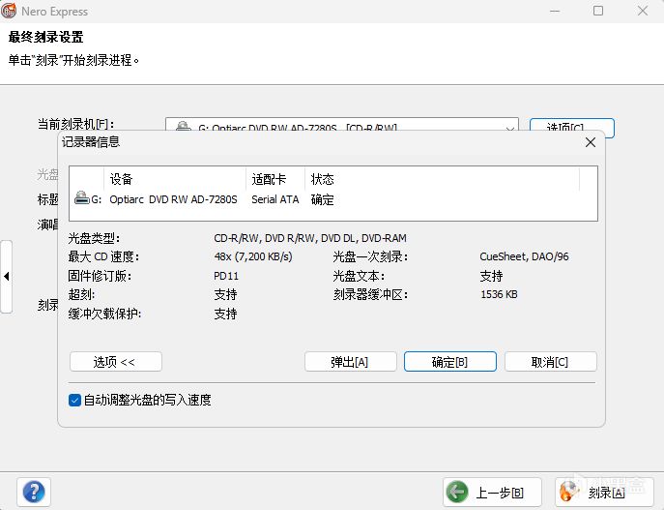Open help via blue question mark icon
This screenshot has height=510, width=664.
click(34, 493)
